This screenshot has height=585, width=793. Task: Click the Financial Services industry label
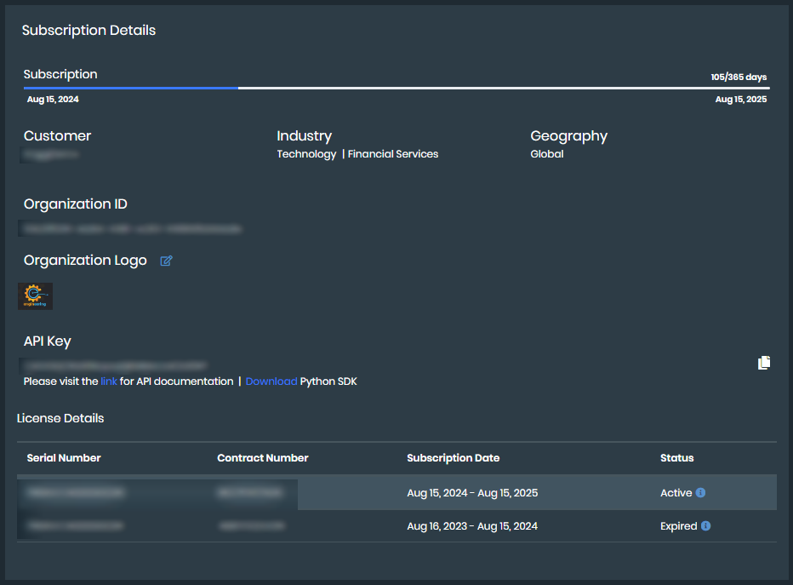(392, 153)
